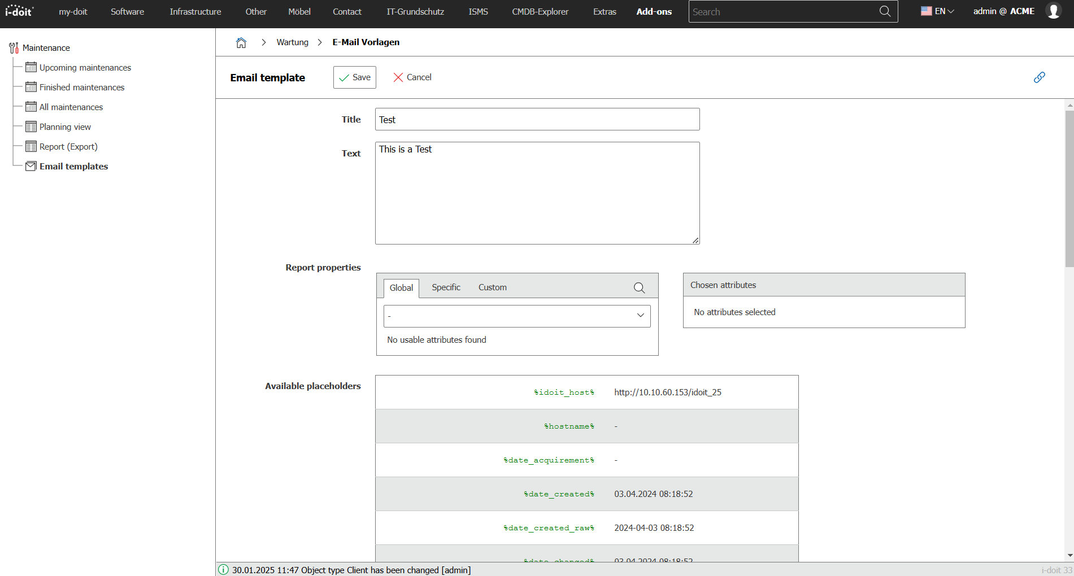
Task: Open the CMDB-Explorer menu
Action: click(540, 11)
